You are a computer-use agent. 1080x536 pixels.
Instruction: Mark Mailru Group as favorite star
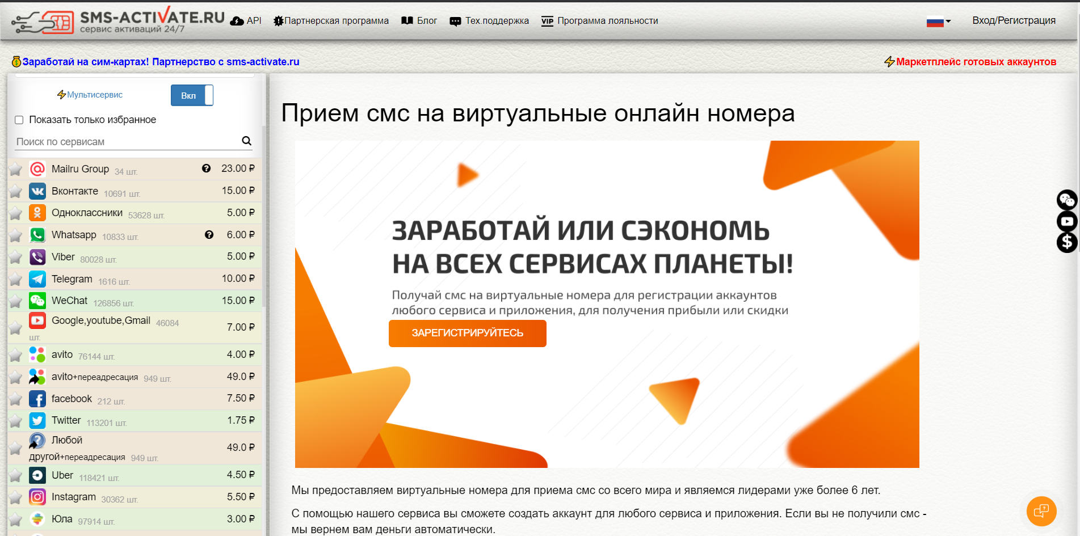(x=16, y=170)
